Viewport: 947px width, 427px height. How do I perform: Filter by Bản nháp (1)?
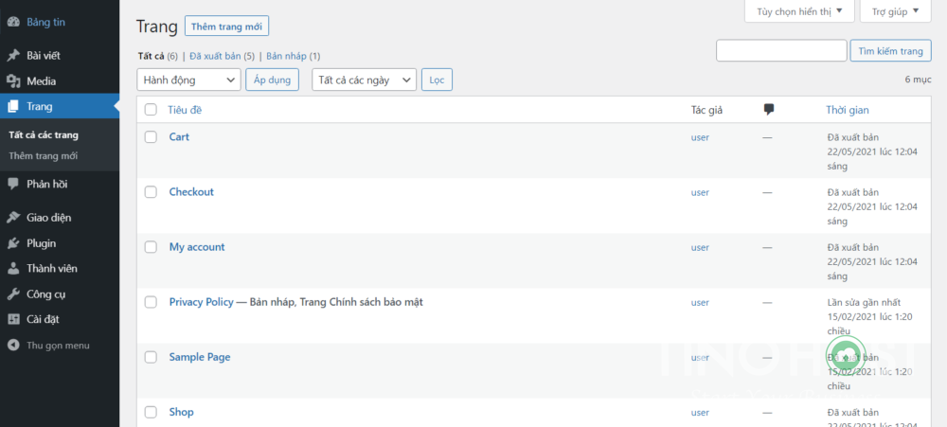coord(294,56)
